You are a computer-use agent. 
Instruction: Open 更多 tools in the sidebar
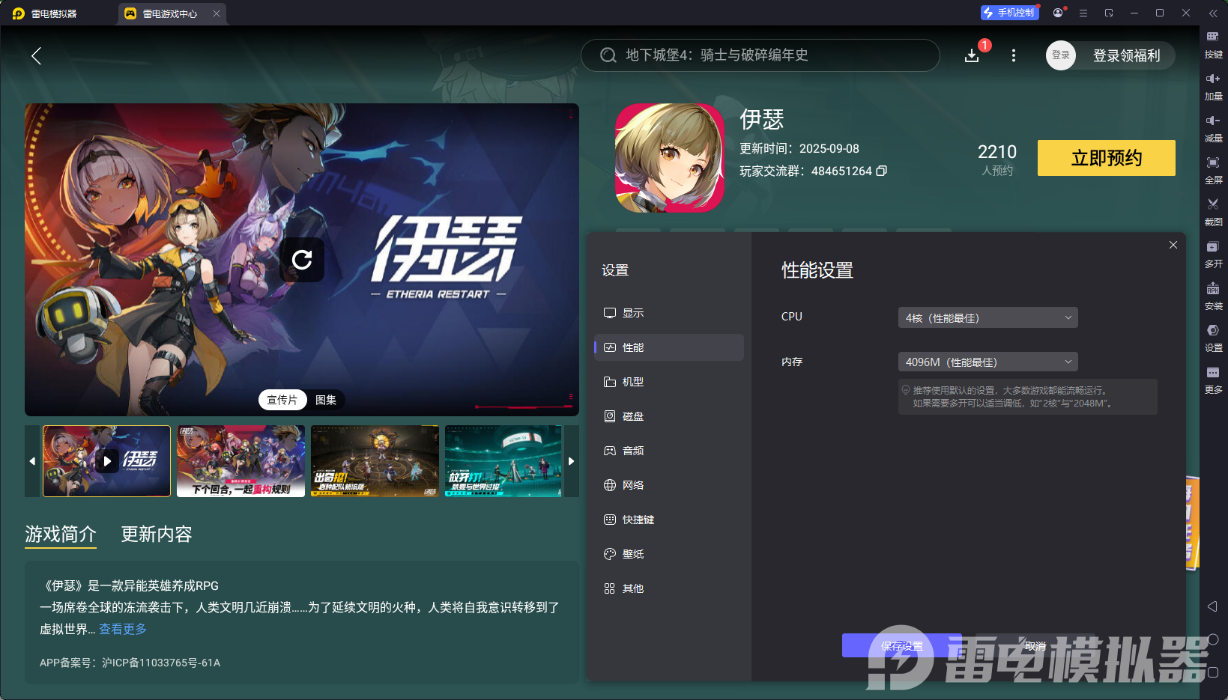(1213, 379)
